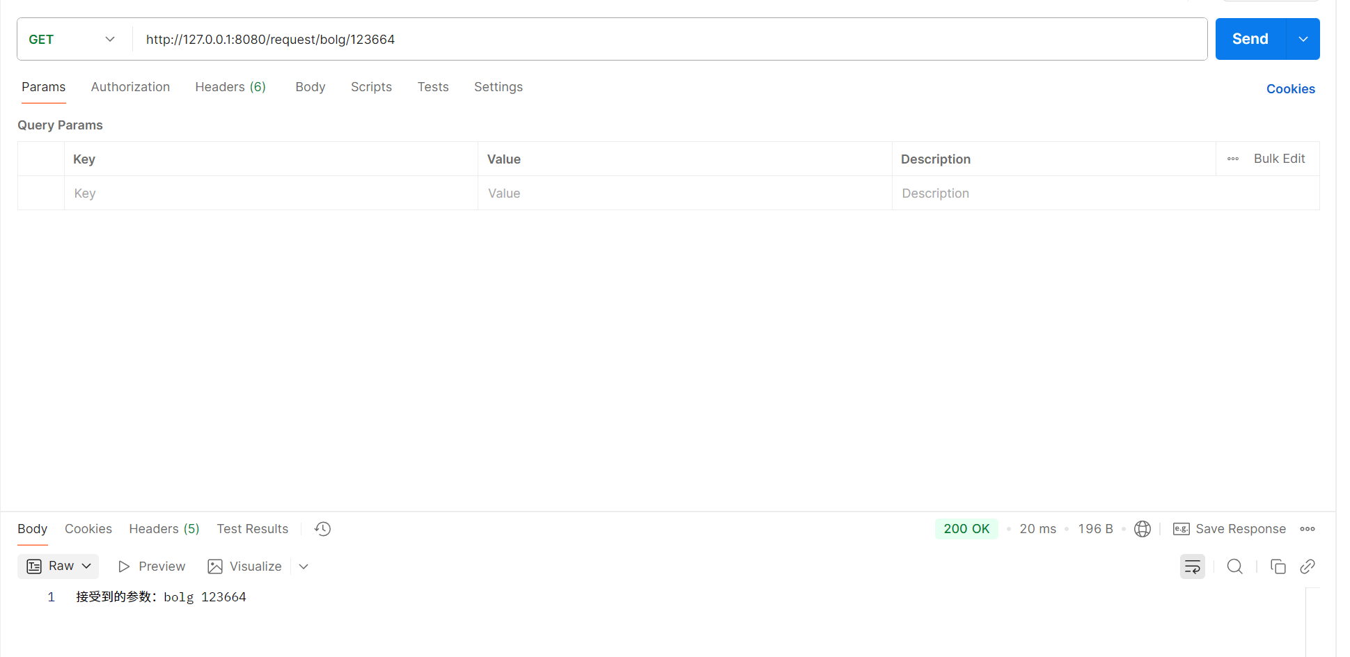Viewport: 1350px width, 657px height.
Task: Open the response Headers (5) tab
Action: (164, 529)
